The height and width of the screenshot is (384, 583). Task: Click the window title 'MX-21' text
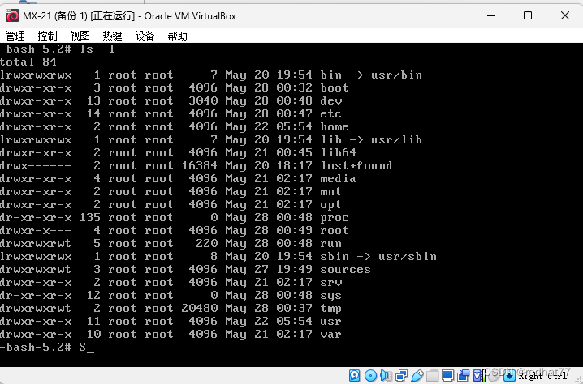pos(37,16)
